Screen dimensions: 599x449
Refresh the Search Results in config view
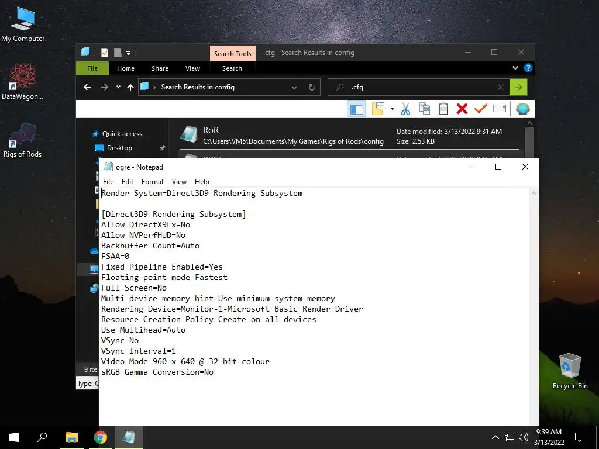(312, 88)
